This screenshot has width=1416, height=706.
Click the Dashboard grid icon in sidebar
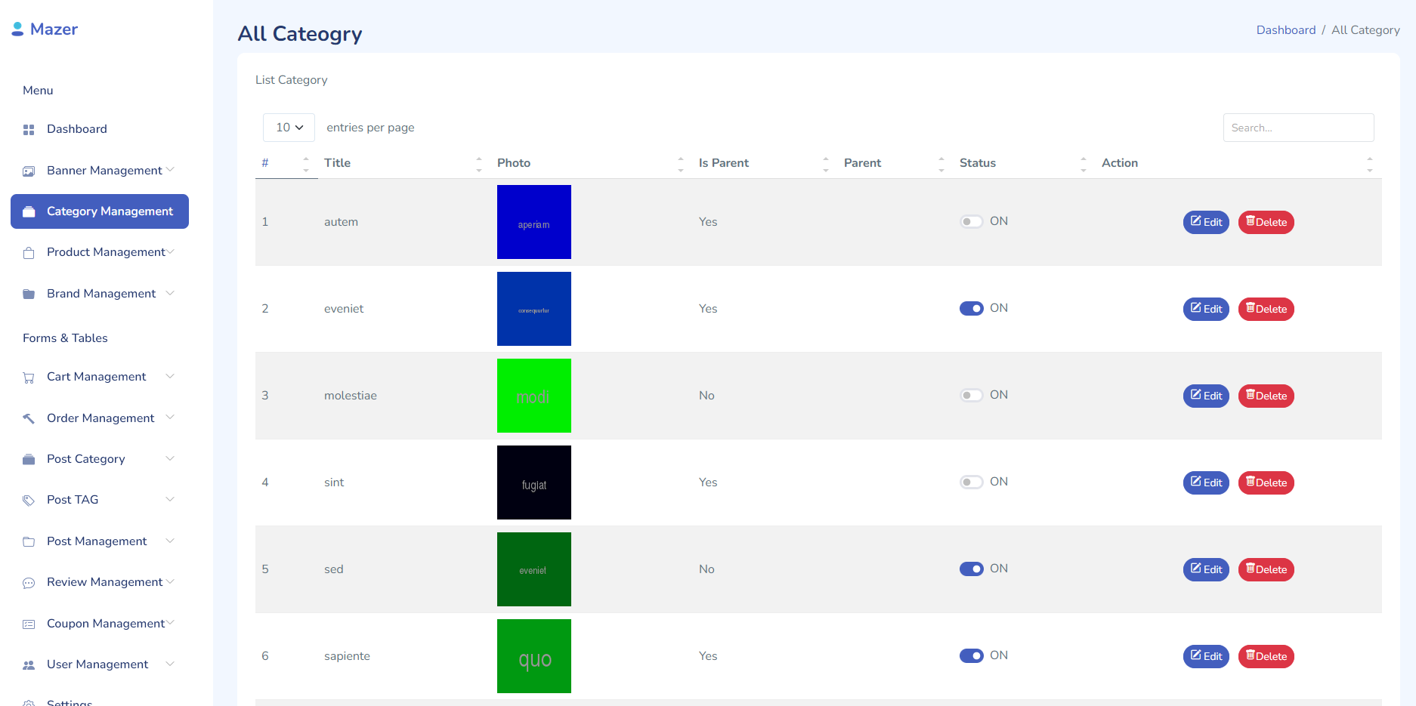pos(29,130)
